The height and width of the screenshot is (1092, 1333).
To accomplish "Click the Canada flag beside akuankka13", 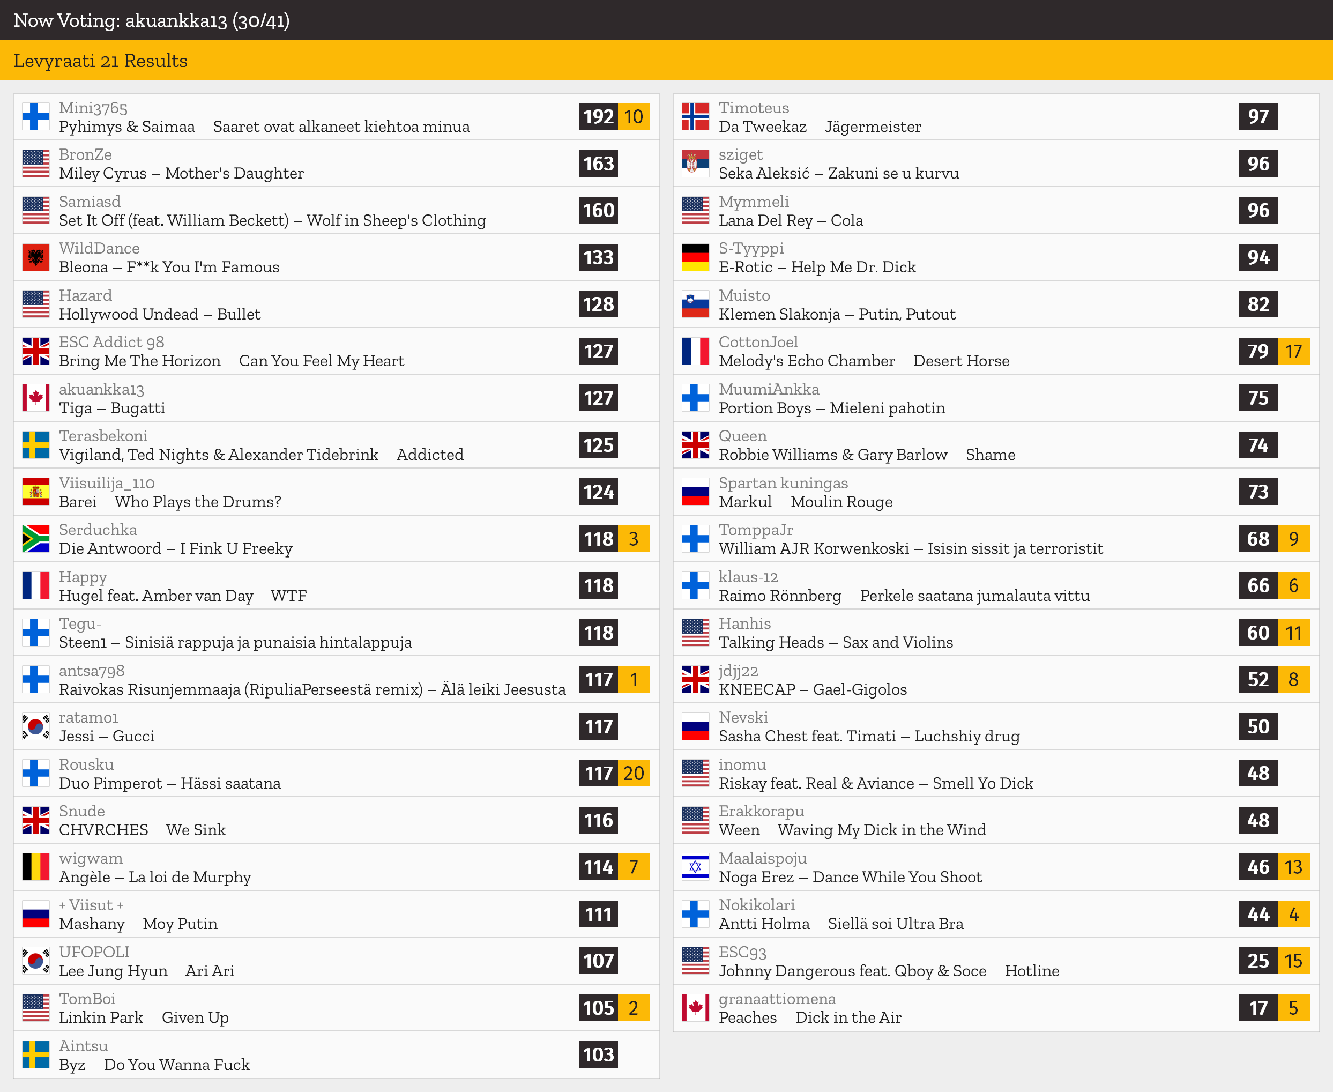I will (x=36, y=398).
